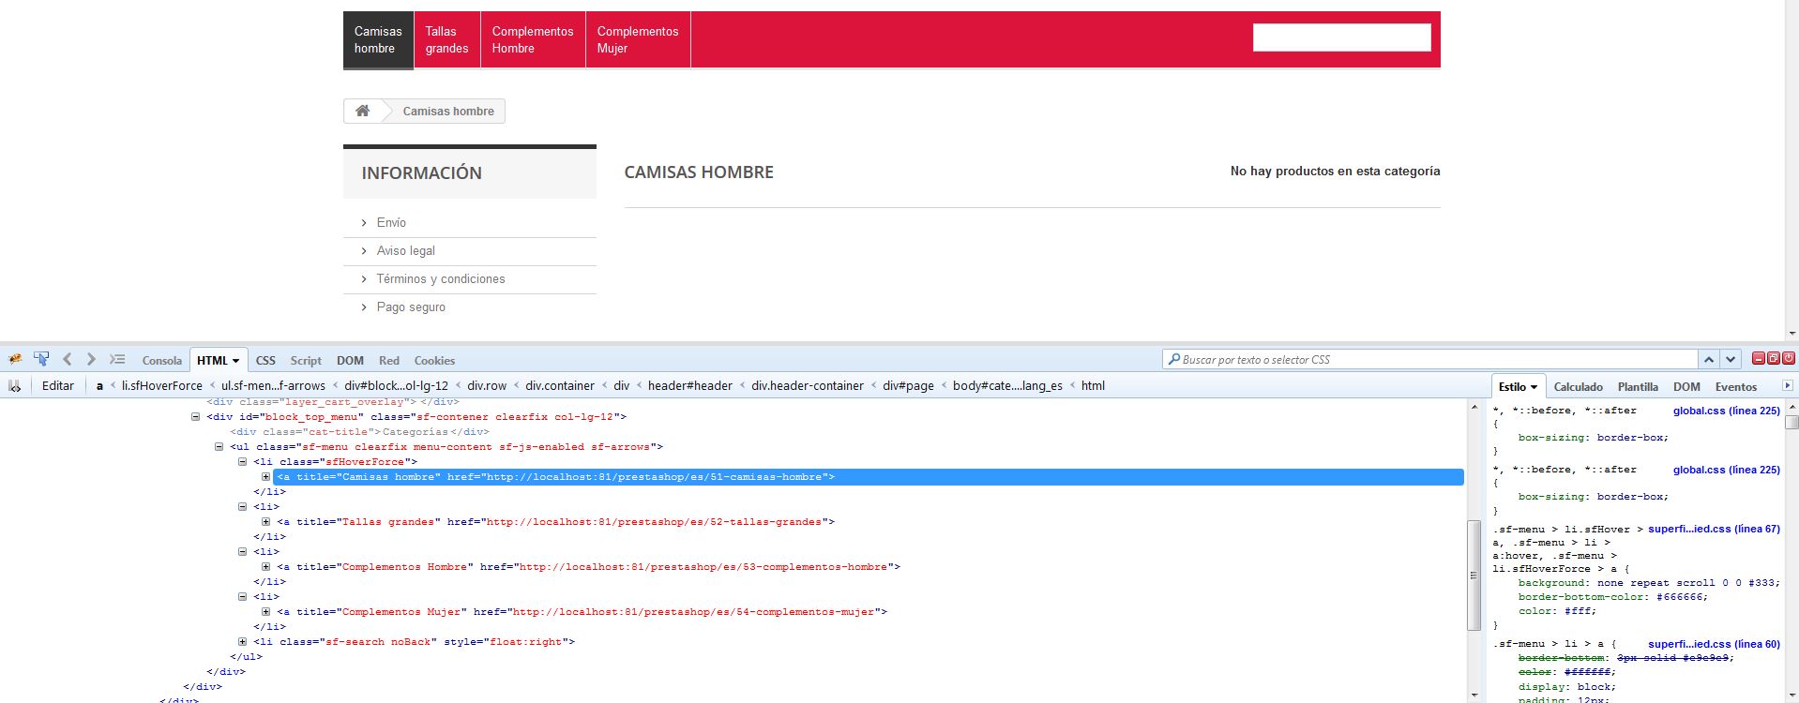
Task: Expand the Complementos Hombre anchor node
Action: [x=266, y=566]
